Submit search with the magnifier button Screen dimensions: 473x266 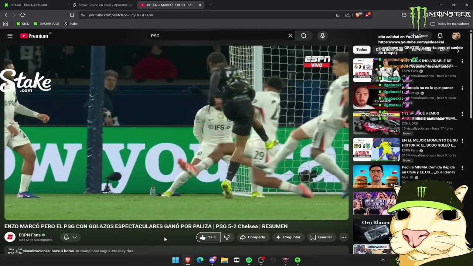coord(304,36)
